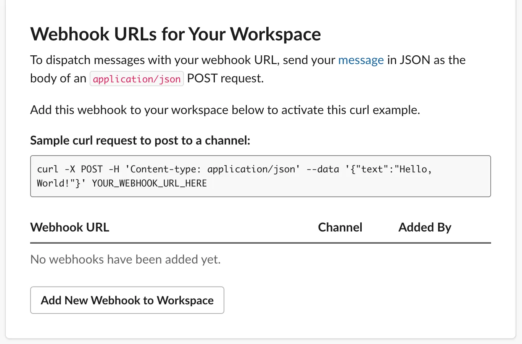The height and width of the screenshot is (344, 522).
Task: Click "POST request." text after the code tag
Action: click(x=225, y=79)
